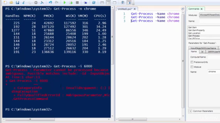220x123 pixels.
Task: Click the "Get-Process -n chrome" console command
Action: click(75, 9)
